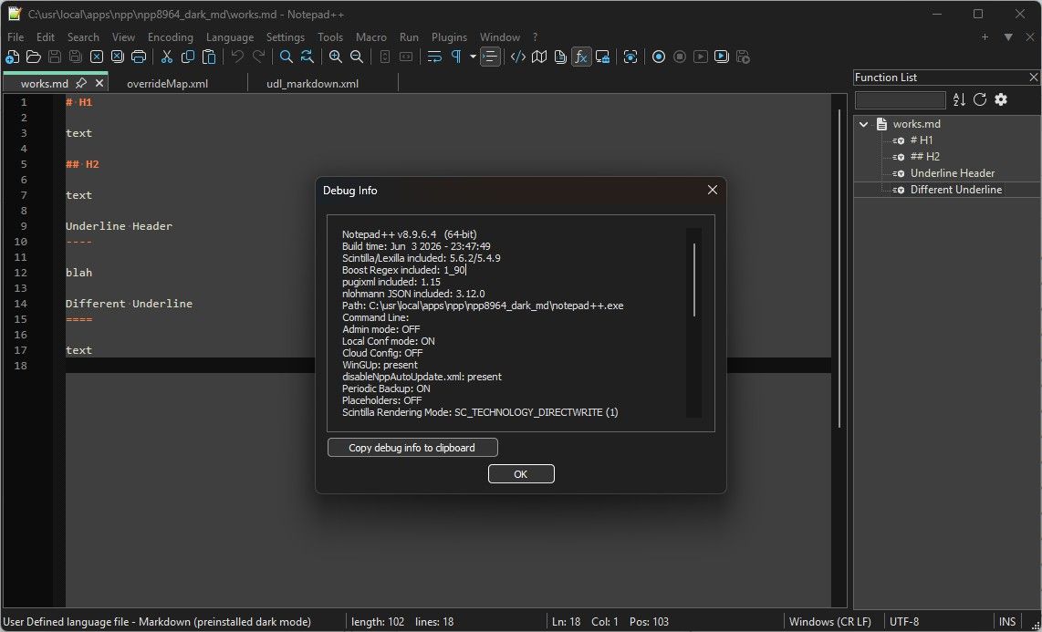Click the pin icon on works.md tab
Viewport: 1042px width, 632px height.
(81, 83)
